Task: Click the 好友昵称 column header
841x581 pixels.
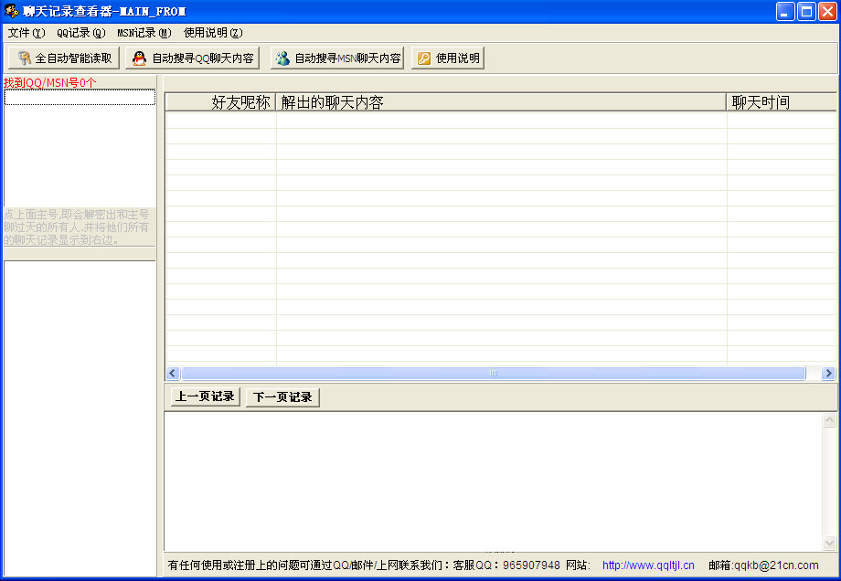Action: (220, 102)
